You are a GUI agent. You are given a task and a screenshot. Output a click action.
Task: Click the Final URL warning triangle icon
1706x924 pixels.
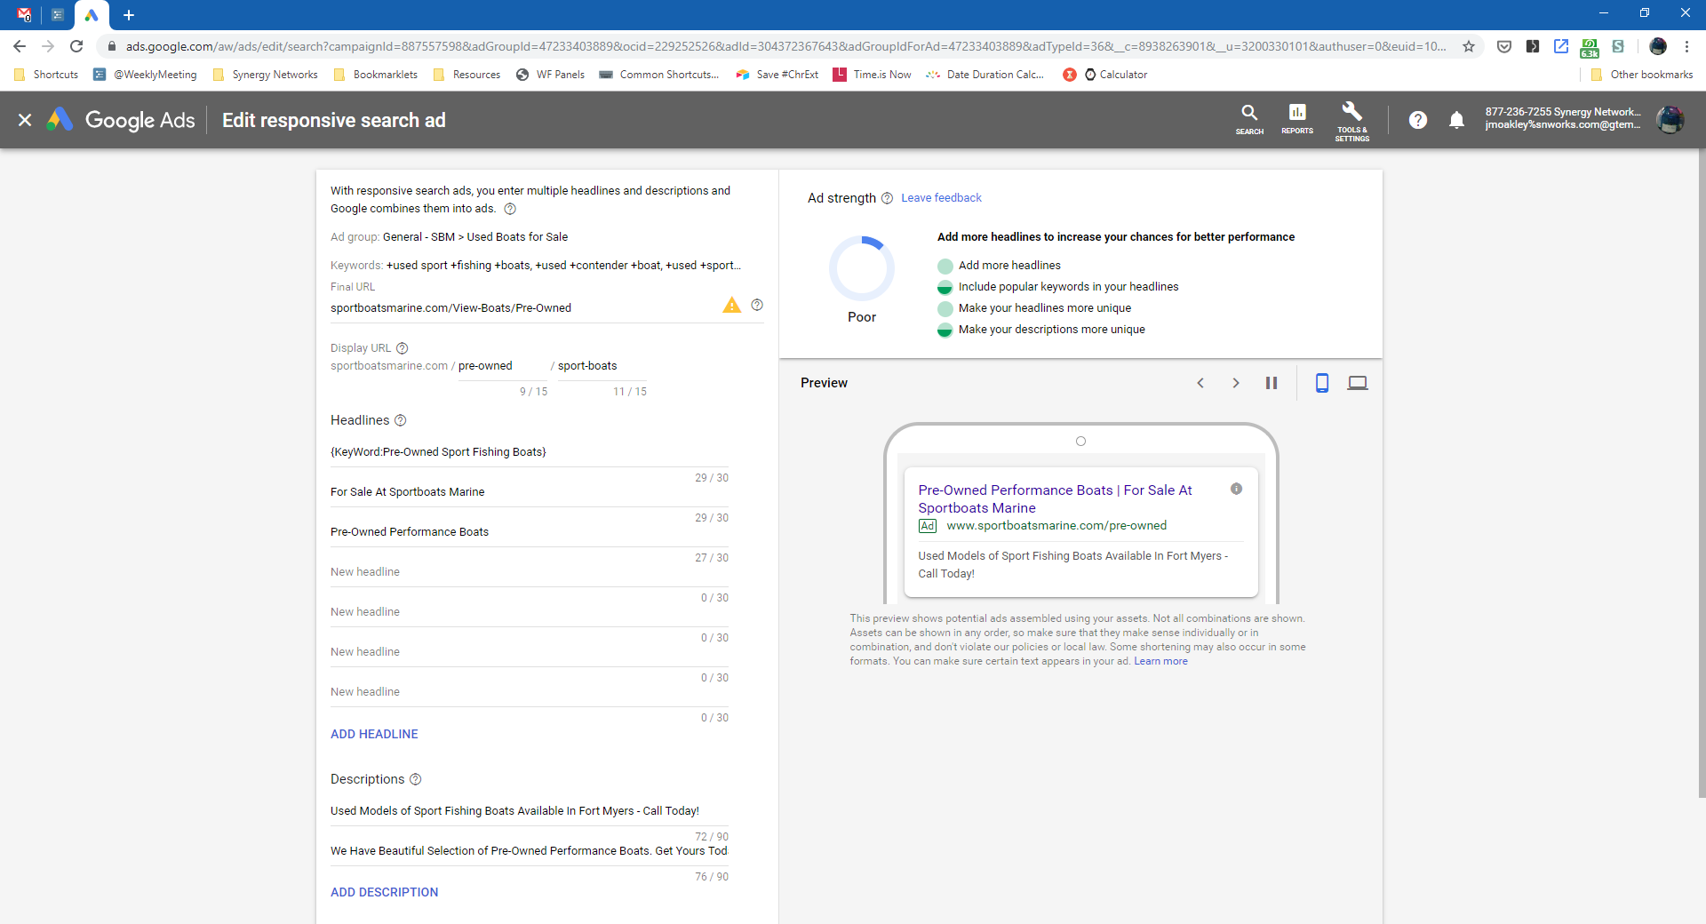point(731,306)
